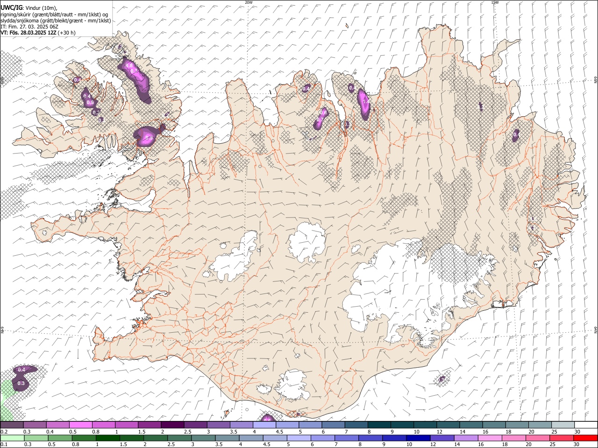598x448 pixels.
Task: Click the lower legend swatch labeled 20
Action: (537, 438)
